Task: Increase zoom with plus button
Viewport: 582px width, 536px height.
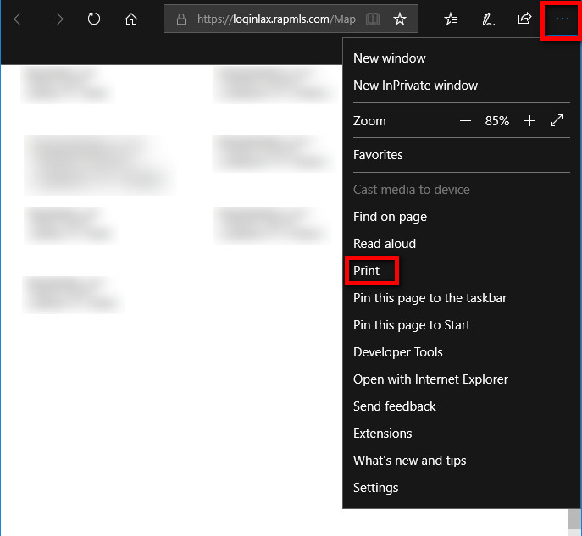Action: pyautogui.click(x=529, y=121)
